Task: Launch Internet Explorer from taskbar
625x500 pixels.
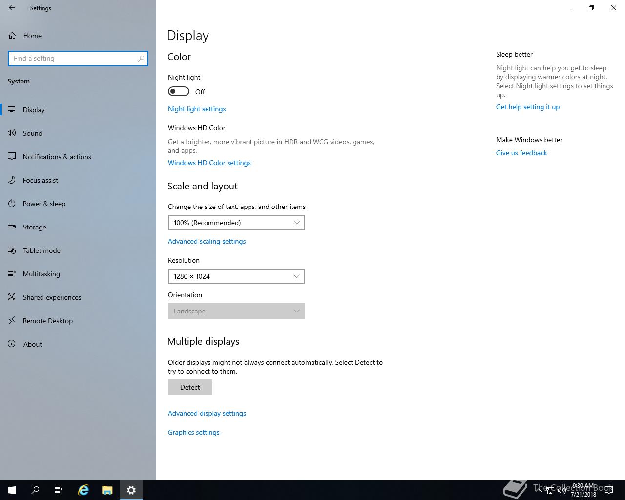Action: (x=83, y=490)
